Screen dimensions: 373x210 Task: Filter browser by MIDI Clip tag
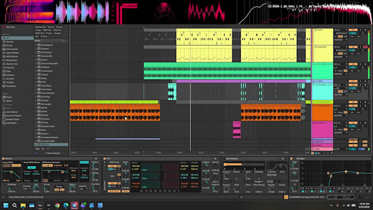click(47, 30)
